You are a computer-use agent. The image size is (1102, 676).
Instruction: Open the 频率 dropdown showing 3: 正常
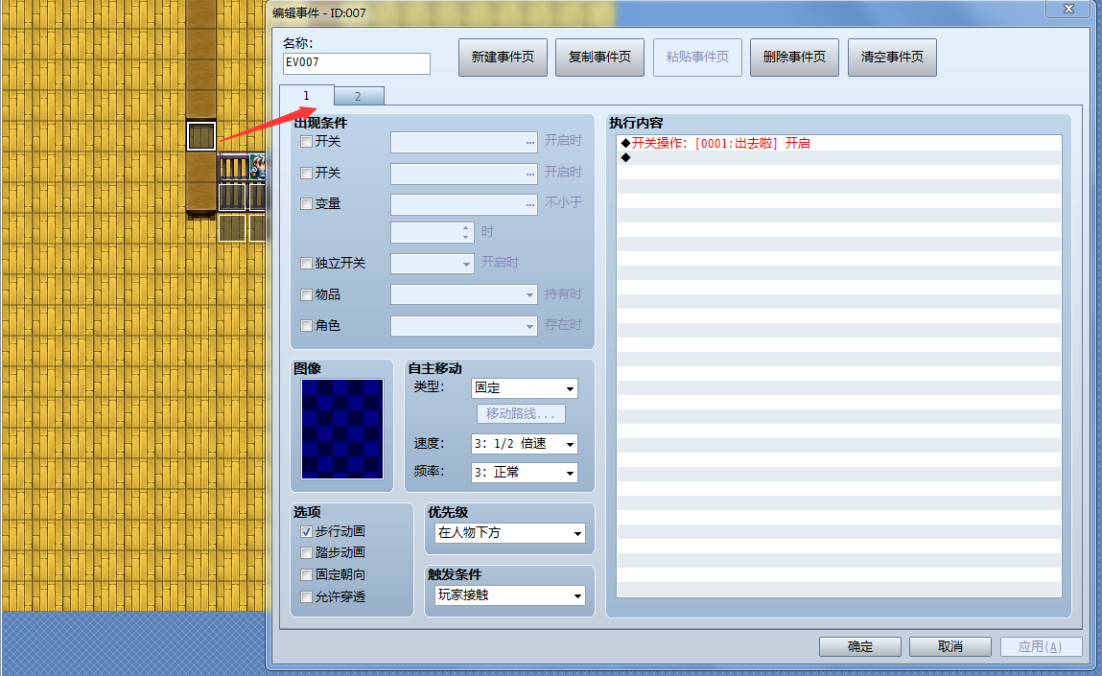coord(525,473)
